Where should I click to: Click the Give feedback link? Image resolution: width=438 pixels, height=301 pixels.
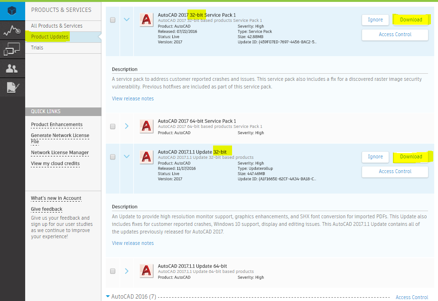pyautogui.click(x=47, y=209)
